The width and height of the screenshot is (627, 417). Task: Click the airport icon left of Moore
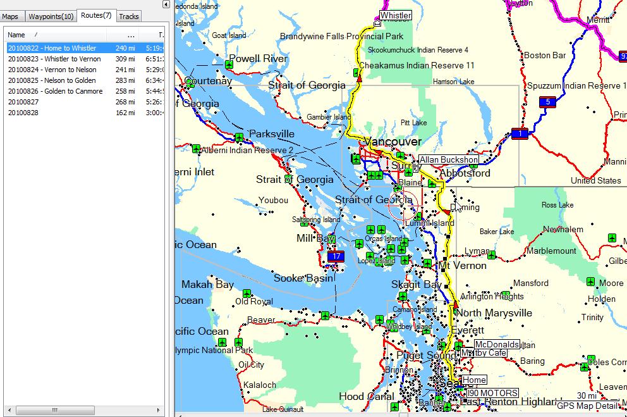[x=590, y=282]
